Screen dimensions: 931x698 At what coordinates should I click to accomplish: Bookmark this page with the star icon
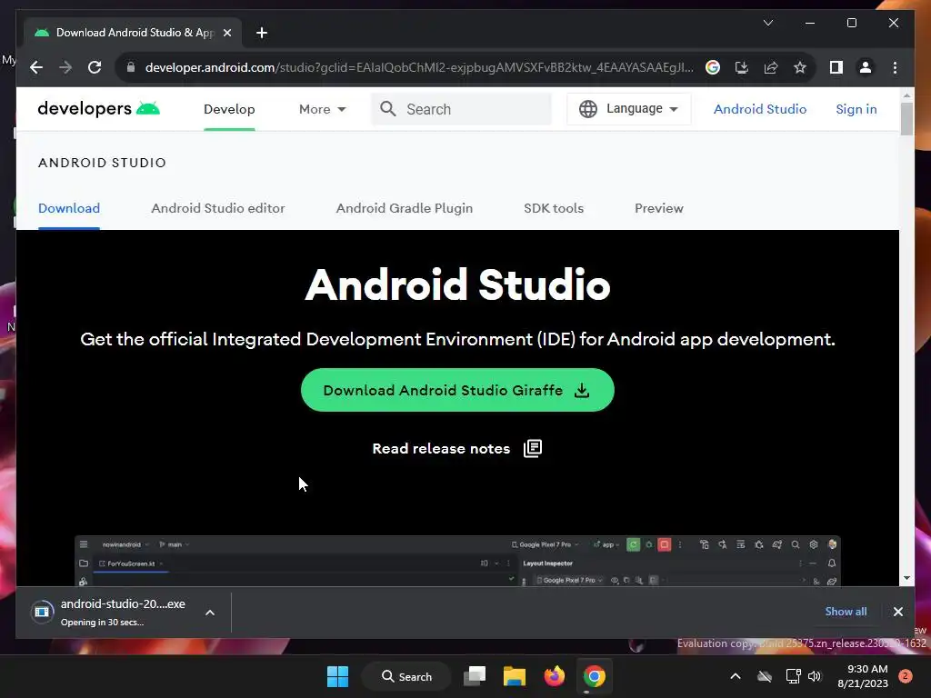tap(800, 67)
